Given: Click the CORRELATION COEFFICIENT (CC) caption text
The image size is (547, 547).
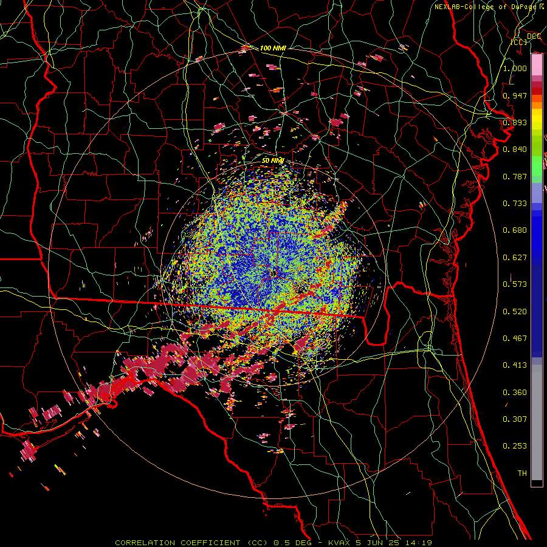Looking at the screenshot, I should (x=191, y=543).
